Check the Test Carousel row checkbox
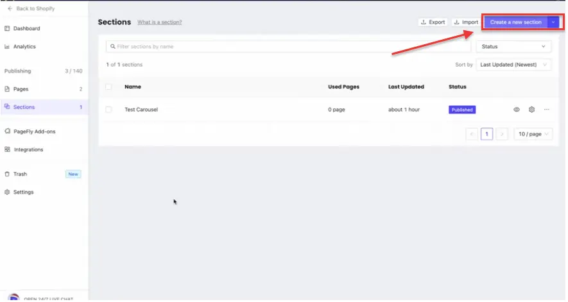Viewport: 568px width, 302px height. click(108, 110)
